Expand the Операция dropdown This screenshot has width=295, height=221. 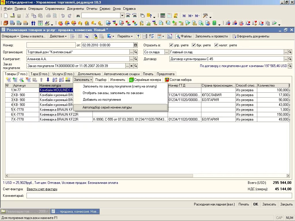[x=10, y=36]
